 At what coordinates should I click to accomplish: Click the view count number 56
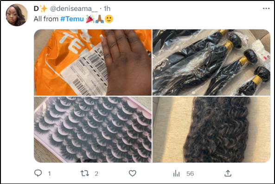(x=190, y=174)
